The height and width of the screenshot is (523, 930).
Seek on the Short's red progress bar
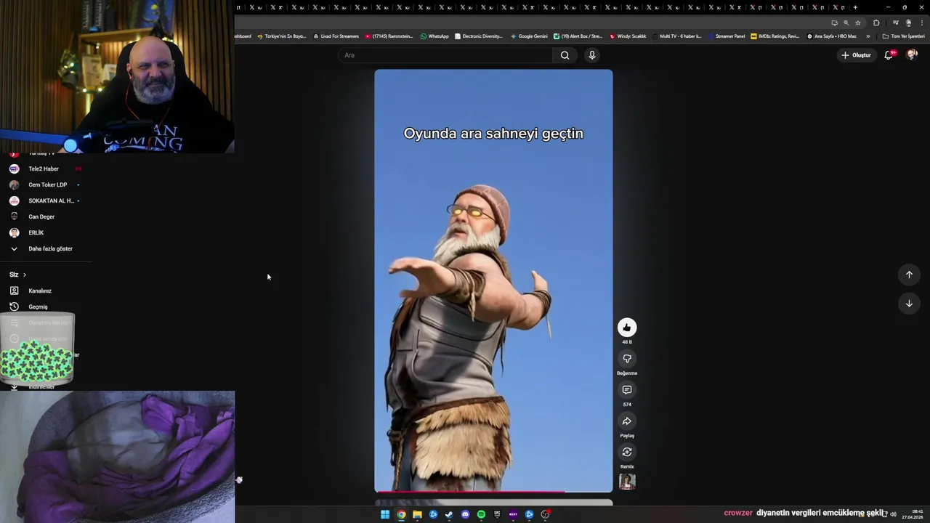pos(493,492)
